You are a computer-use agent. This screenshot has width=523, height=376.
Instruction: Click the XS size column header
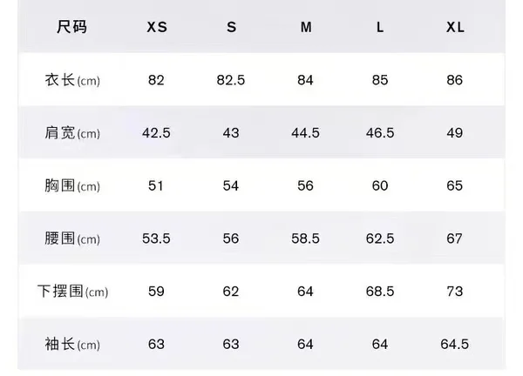[x=157, y=27]
